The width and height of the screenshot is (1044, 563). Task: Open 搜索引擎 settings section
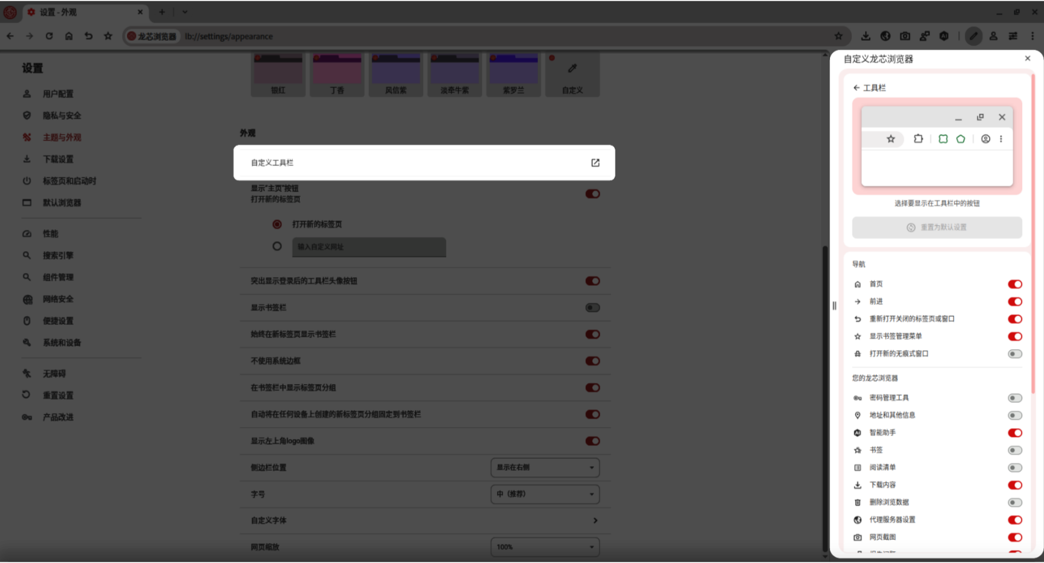click(x=58, y=255)
